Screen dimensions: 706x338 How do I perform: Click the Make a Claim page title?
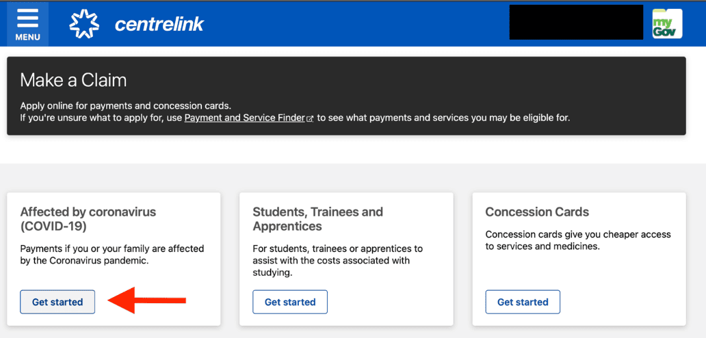[x=73, y=80]
